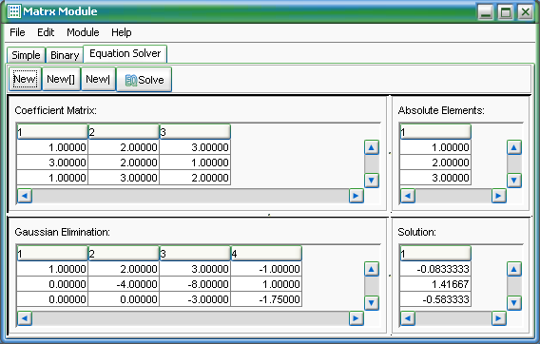Click down arrow of Gaussian Elimination scrollbar

coord(371,303)
